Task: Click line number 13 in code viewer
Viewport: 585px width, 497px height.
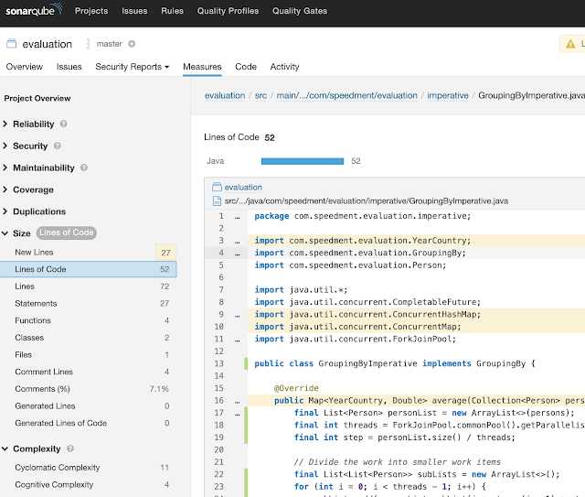Action: tap(219, 363)
